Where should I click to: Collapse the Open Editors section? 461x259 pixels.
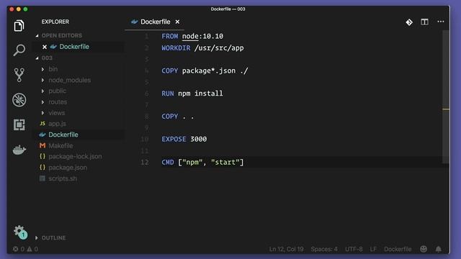[x=37, y=35]
